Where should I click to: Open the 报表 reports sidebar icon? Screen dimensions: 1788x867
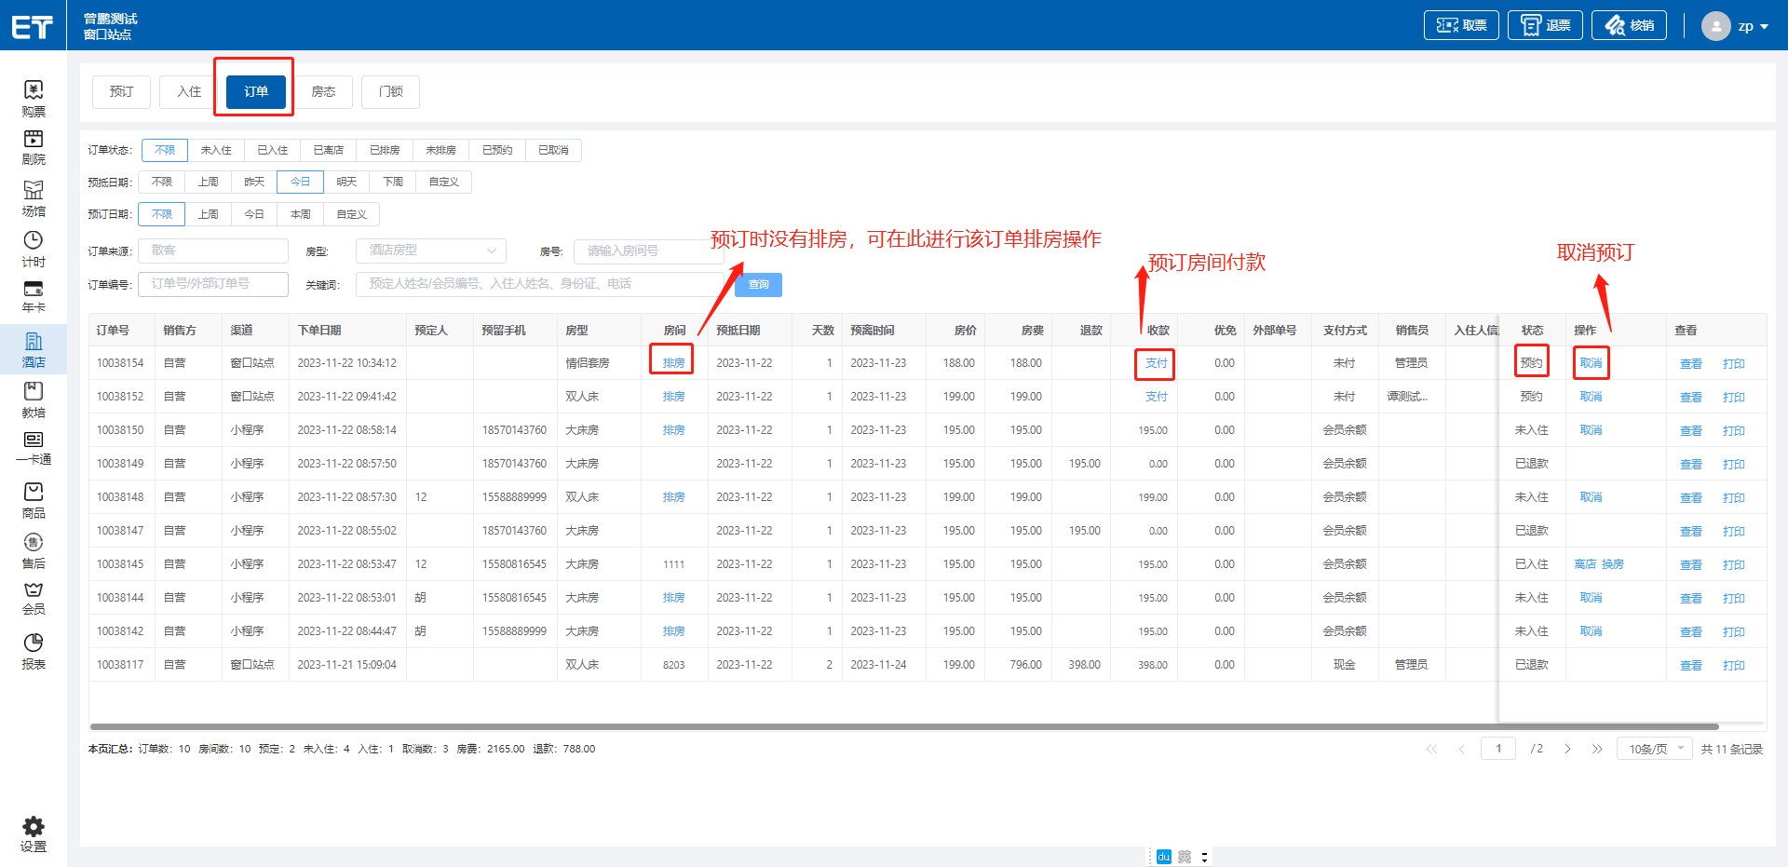tap(34, 651)
